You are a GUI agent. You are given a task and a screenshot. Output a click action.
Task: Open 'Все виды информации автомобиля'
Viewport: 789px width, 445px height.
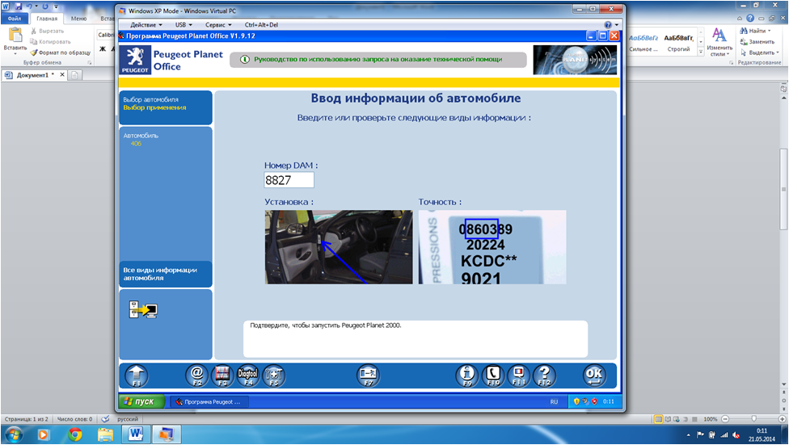tap(165, 274)
